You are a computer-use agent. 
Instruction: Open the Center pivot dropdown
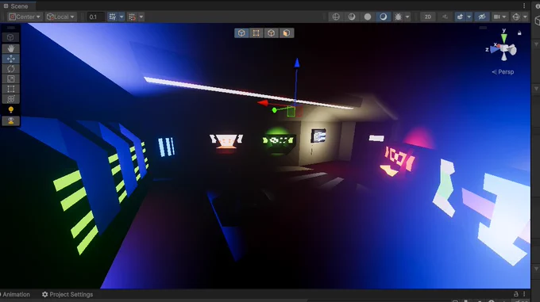click(25, 17)
